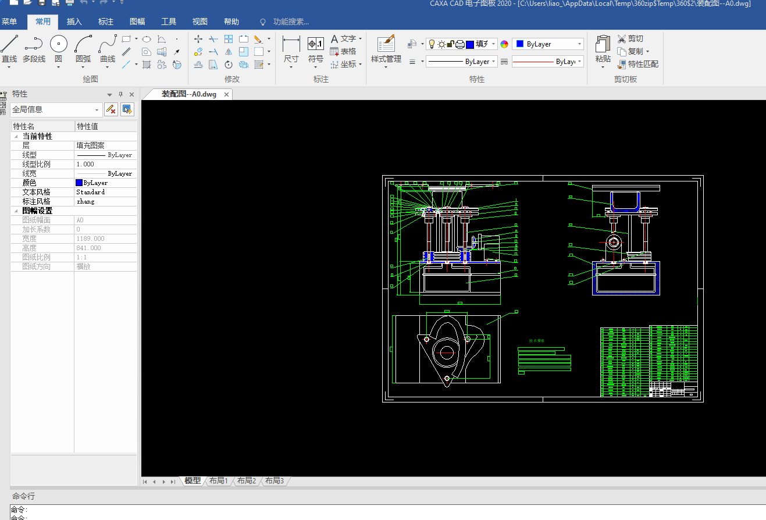Click the 文本风格 value Standard
Viewport: 766px width, 520px height.
coord(91,192)
